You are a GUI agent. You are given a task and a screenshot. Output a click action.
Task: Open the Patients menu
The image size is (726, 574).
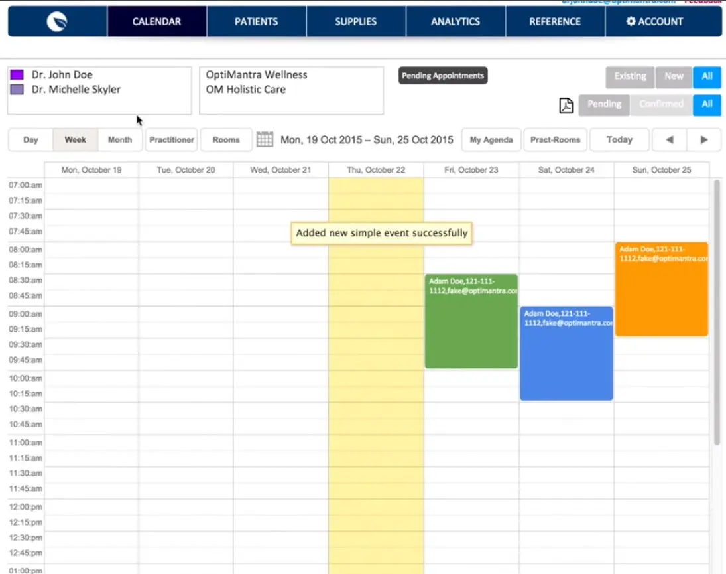257,22
